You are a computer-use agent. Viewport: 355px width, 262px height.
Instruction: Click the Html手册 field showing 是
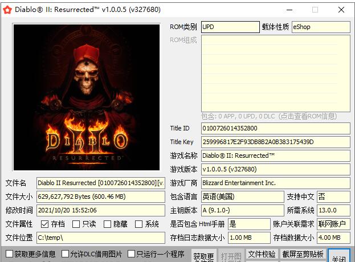249,224
